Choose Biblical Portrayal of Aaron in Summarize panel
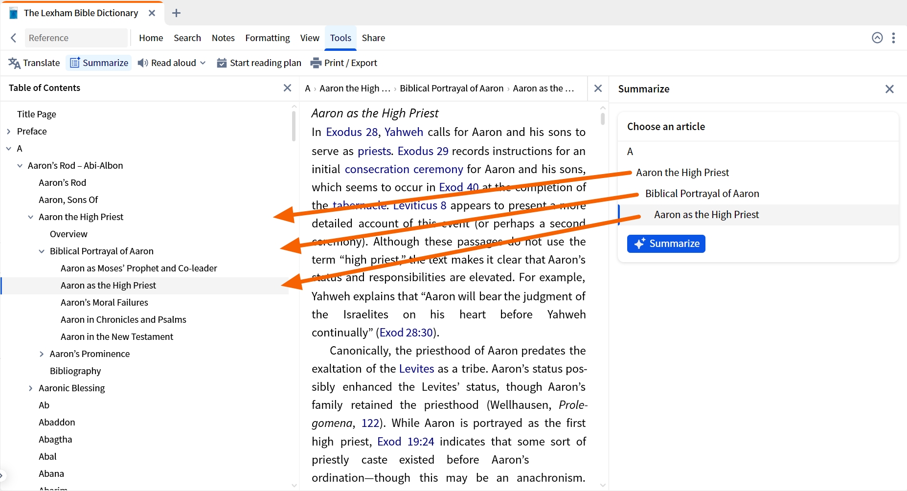 coord(702,193)
